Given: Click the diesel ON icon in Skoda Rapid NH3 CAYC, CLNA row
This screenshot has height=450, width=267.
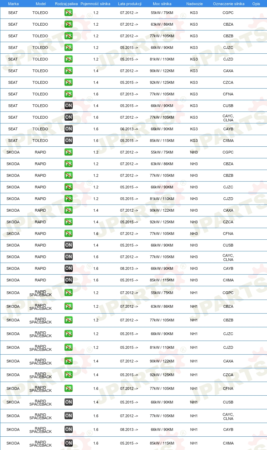Looking at the screenshot, I should click(x=69, y=257).
